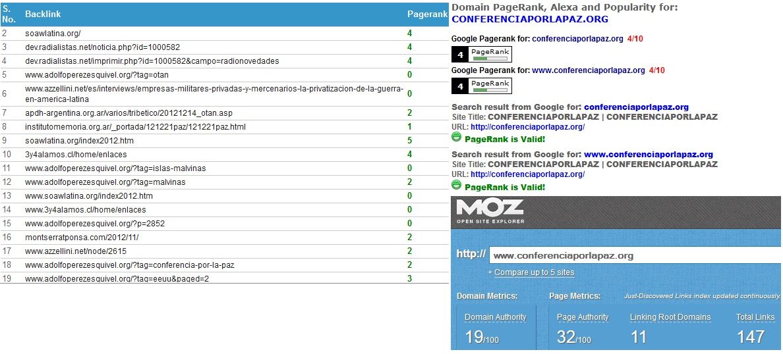Select backlink with tag=islas-malvinas
Image resolution: width=783 pixels, height=354 pixels.
point(115,168)
